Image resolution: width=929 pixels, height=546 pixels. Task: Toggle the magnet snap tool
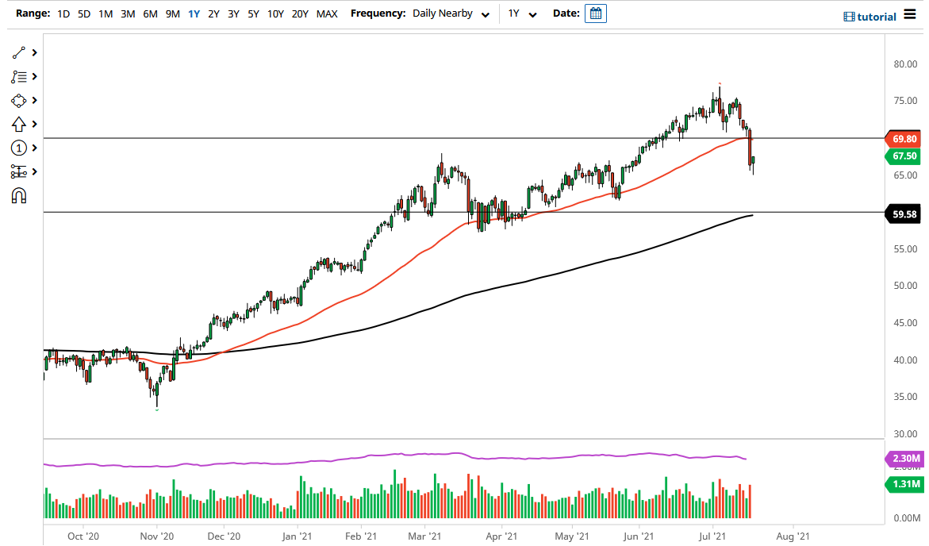click(x=20, y=195)
